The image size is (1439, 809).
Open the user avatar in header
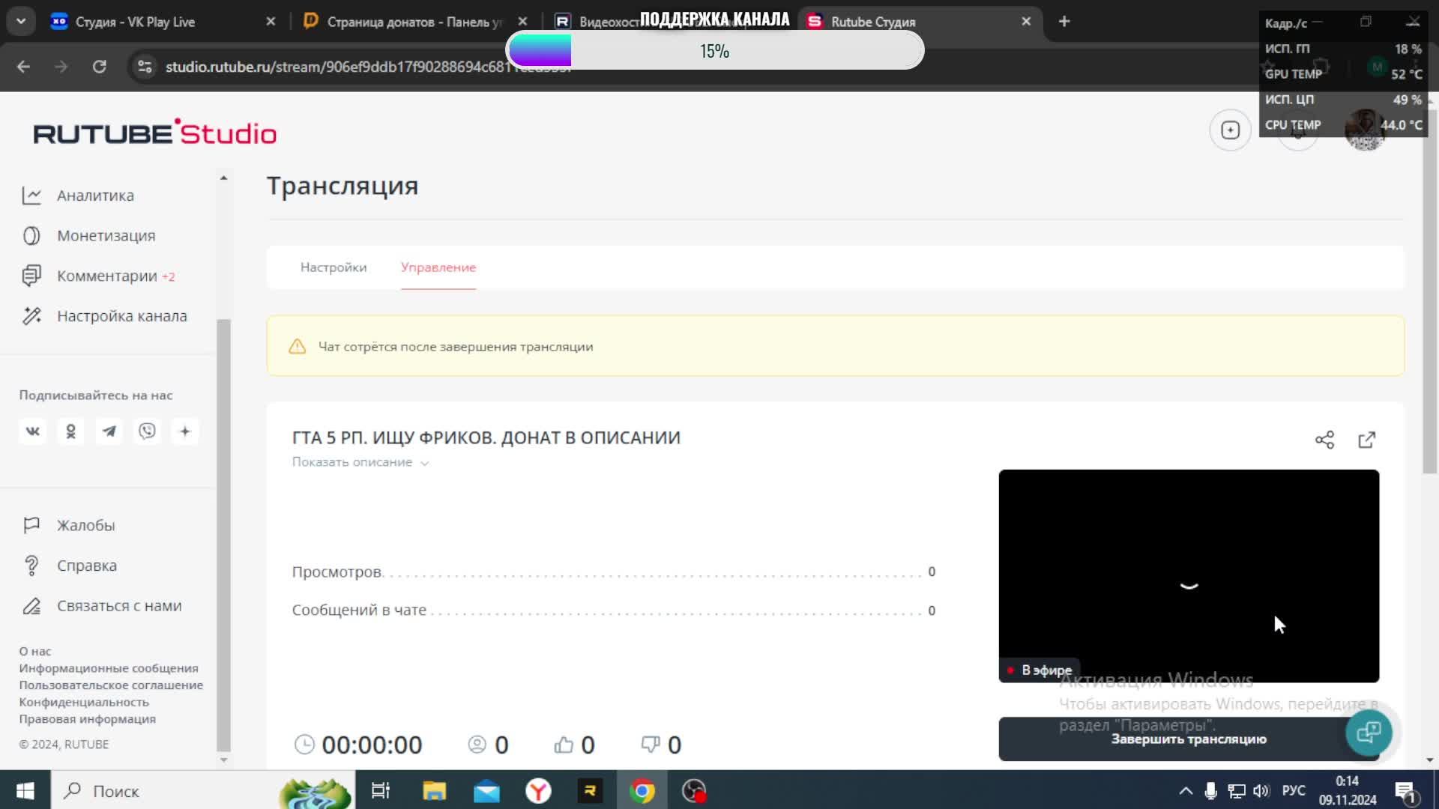1365,130
